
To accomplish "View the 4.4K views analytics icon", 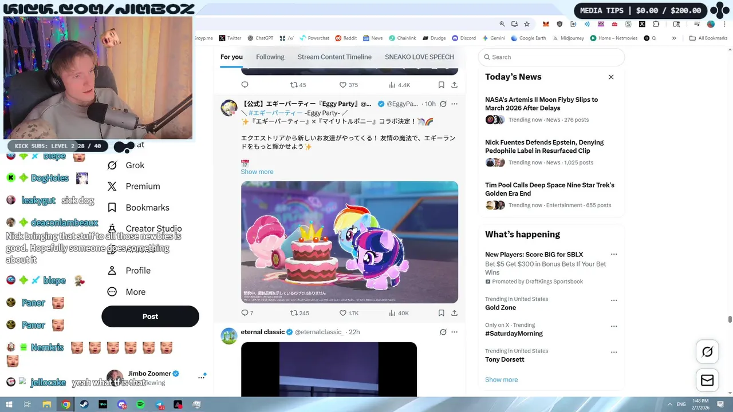I will point(399,85).
